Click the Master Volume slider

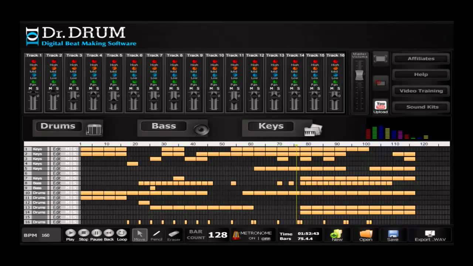[360, 75]
